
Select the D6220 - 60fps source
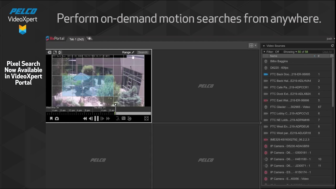coord(297,68)
